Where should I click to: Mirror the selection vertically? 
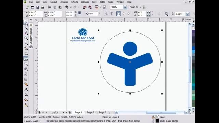[112, 14]
